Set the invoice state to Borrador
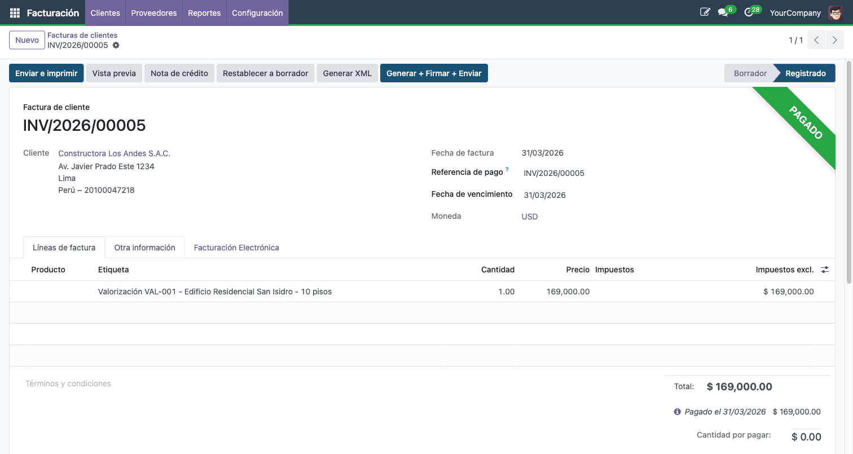 tap(750, 73)
